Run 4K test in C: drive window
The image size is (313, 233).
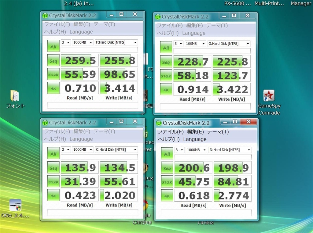pos(53,195)
